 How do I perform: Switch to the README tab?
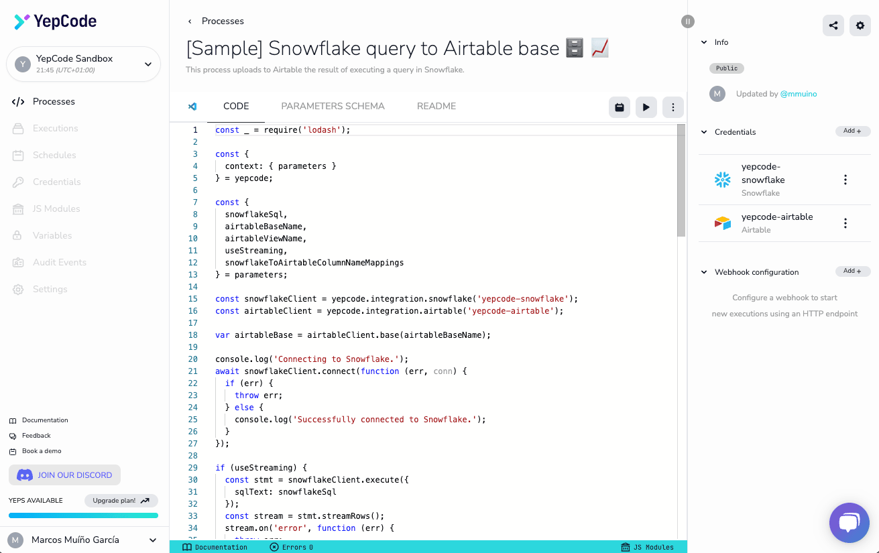click(x=436, y=106)
